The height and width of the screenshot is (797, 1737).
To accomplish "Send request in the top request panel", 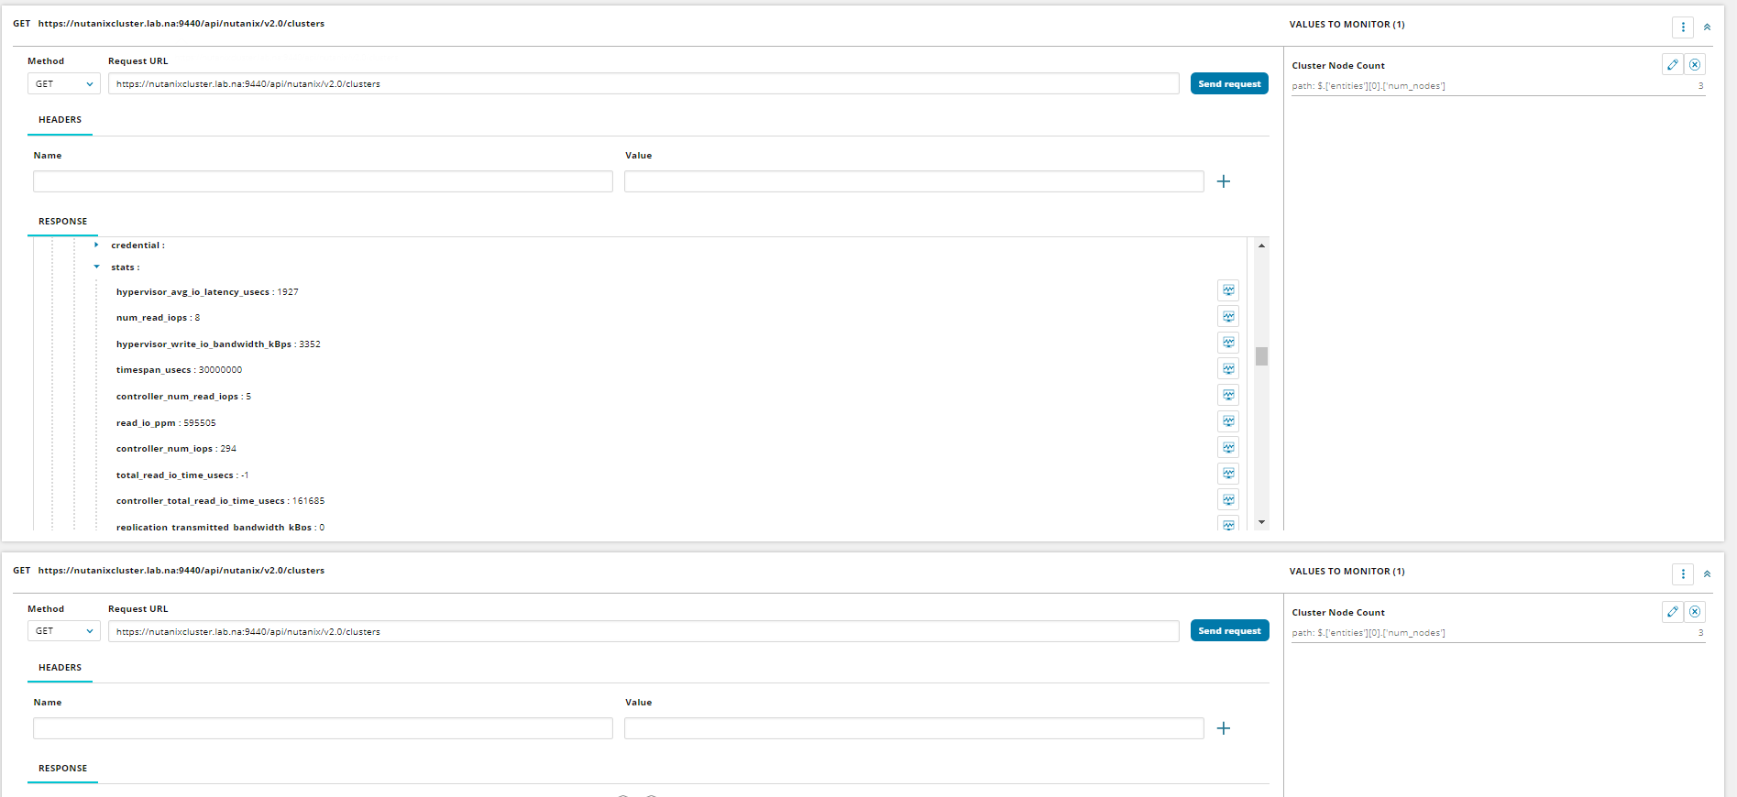I will [x=1229, y=83].
